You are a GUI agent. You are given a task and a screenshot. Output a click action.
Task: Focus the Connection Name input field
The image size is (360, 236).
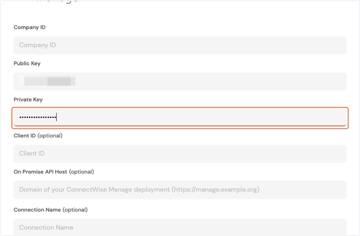pos(180,227)
